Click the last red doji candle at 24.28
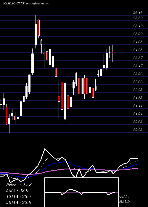This screenshot has height=207, width=148. 112,53
